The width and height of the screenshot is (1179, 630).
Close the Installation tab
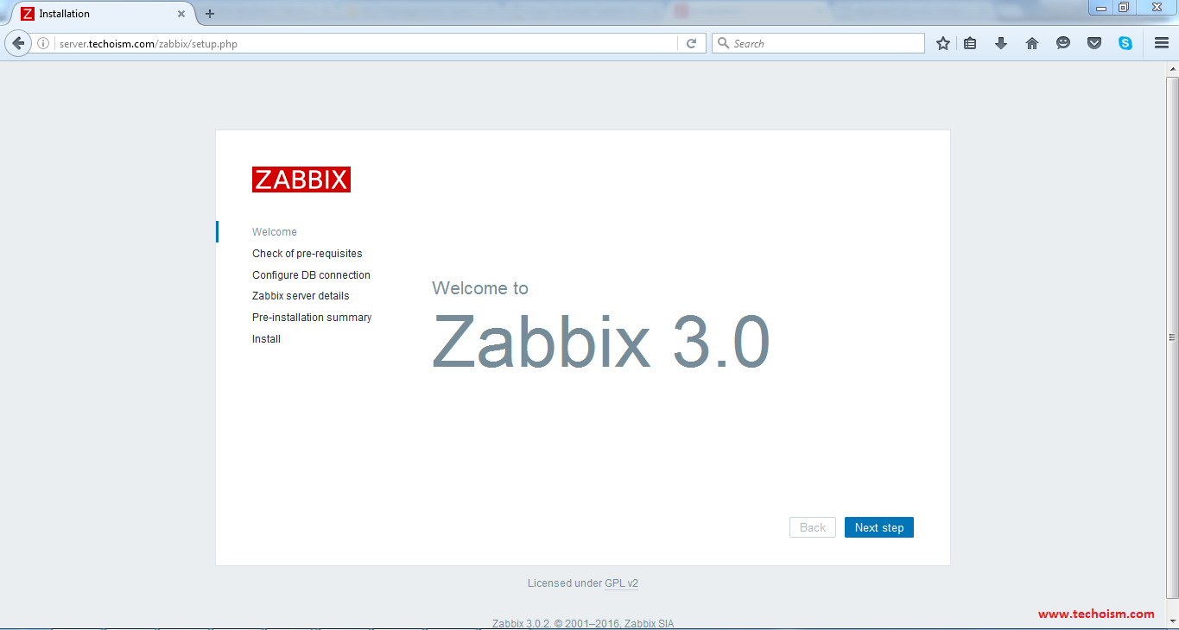pos(181,14)
